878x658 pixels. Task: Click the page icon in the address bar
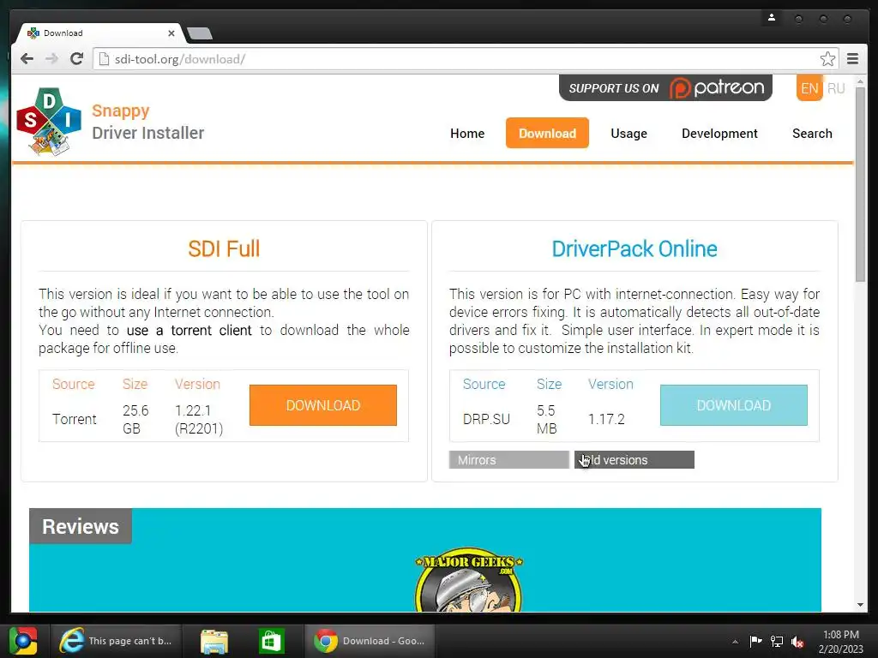(104, 59)
